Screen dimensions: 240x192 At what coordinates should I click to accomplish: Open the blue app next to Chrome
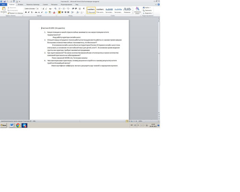[x=24, y=125]
